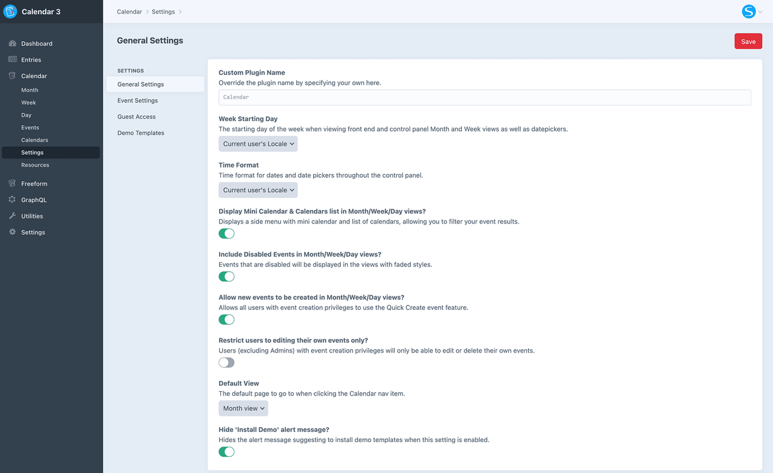Click the Freeform plugin icon
Screen dimensions: 773x473
[x=12, y=184]
